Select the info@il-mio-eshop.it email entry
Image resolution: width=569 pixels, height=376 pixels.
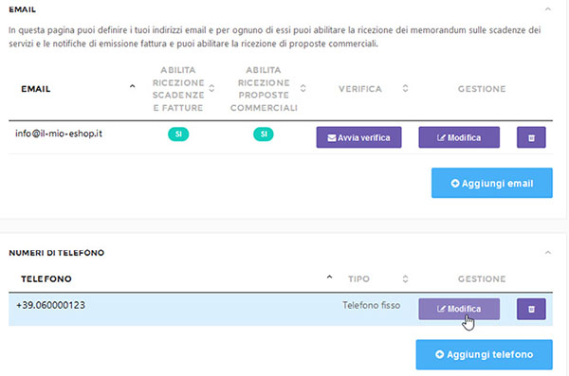click(x=59, y=134)
